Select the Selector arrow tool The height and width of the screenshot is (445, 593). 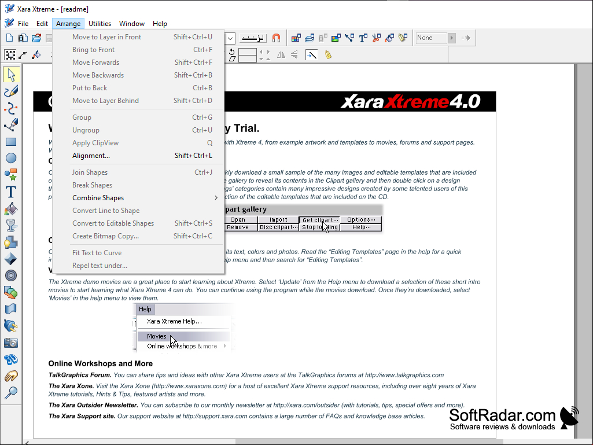coord(11,75)
